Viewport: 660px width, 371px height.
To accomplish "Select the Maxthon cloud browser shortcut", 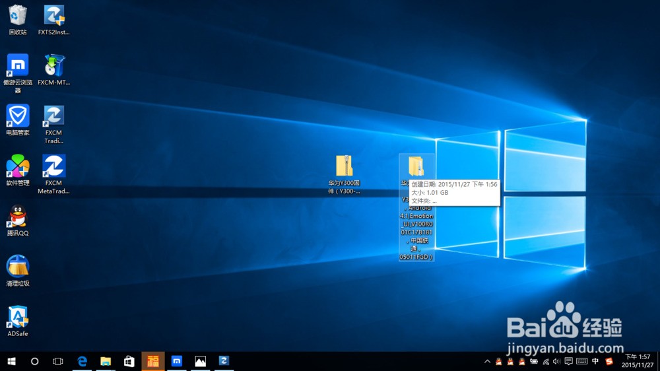I will (18, 73).
